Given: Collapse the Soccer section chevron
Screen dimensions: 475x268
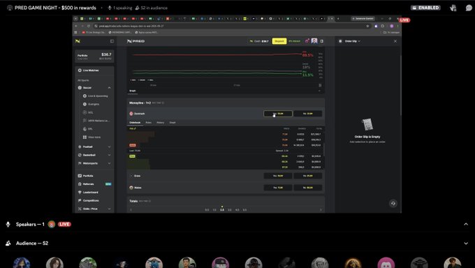Looking at the screenshot, I should point(109,88).
